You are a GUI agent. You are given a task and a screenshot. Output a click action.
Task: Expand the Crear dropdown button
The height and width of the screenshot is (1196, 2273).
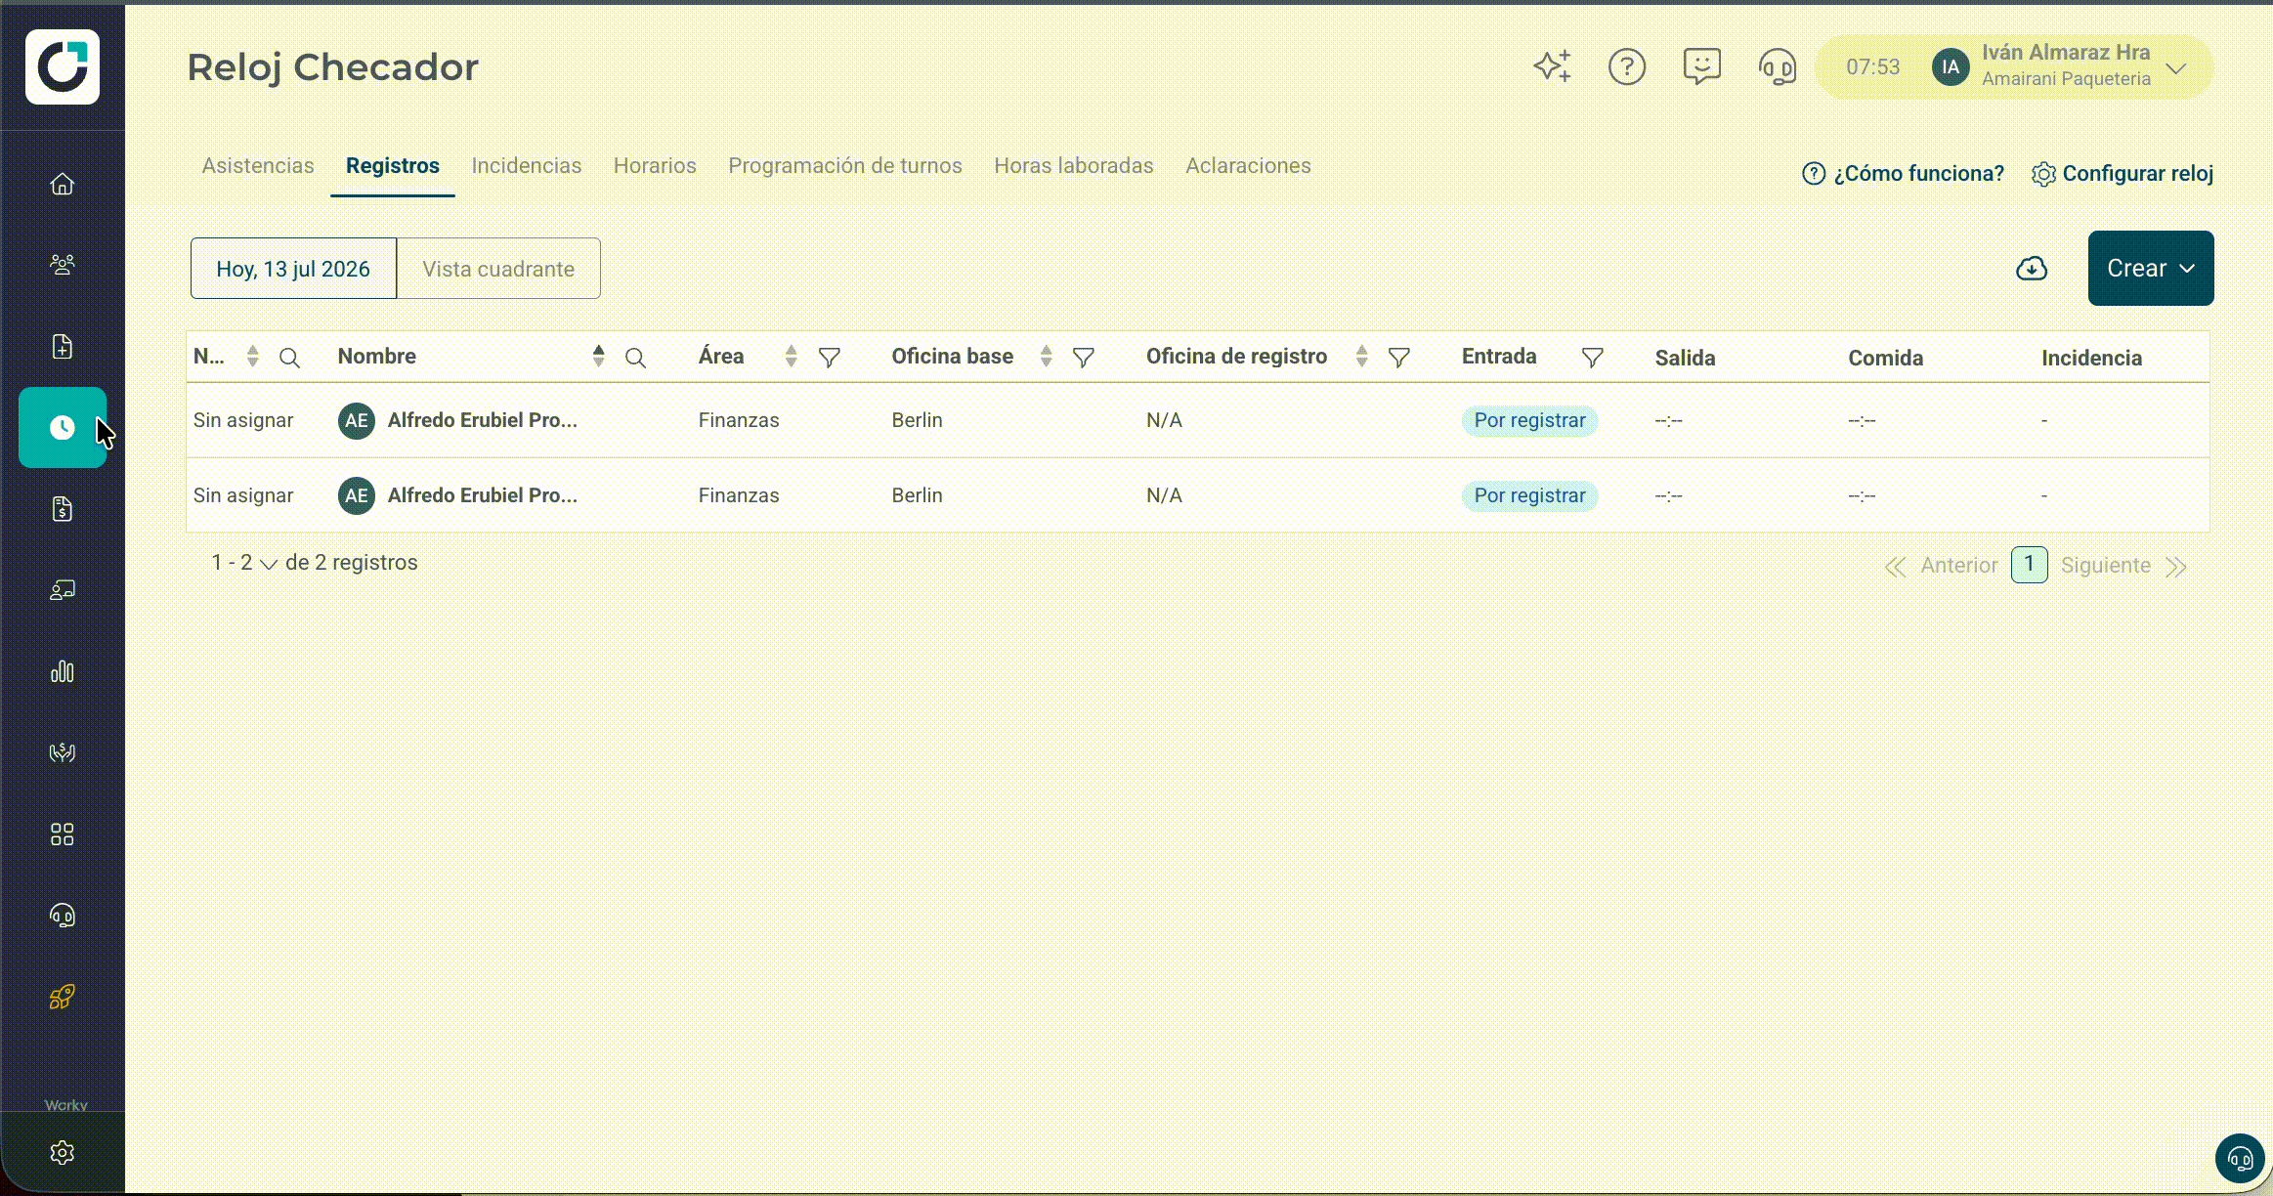tap(2151, 268)
